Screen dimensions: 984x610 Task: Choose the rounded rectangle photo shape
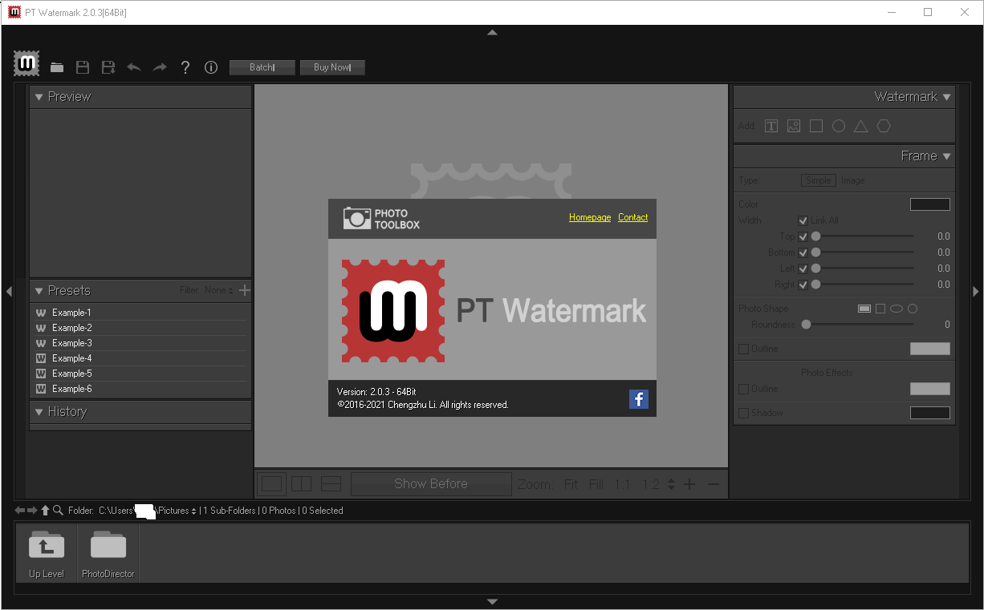tap(864, 309)
